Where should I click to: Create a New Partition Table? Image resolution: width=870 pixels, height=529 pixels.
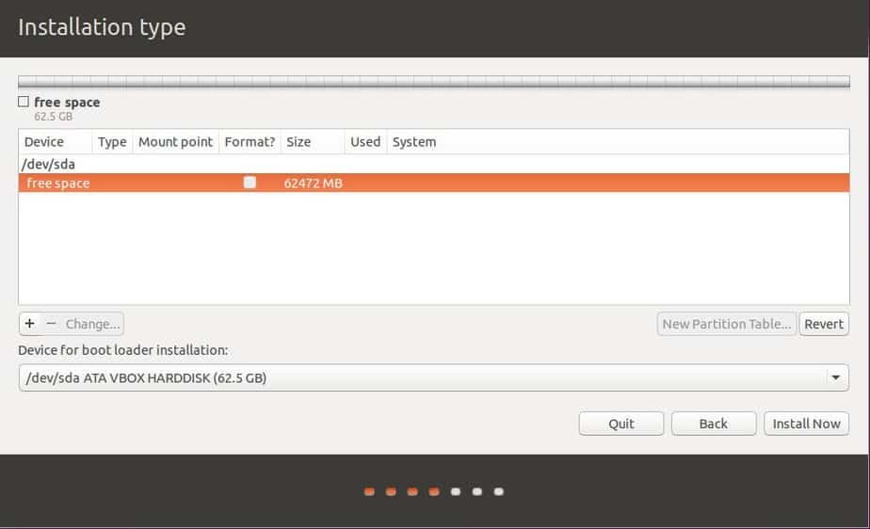tap(726, 324)
